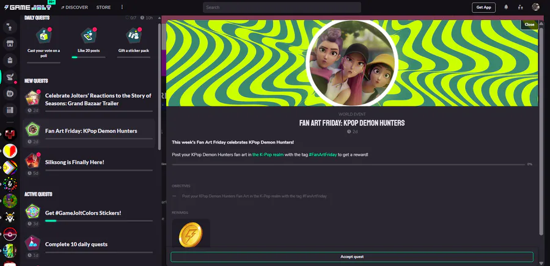Image resolution: width=550 pixels, height=266 pixels.
Task: Click the Objectives heading
Action: pos(181,186)
